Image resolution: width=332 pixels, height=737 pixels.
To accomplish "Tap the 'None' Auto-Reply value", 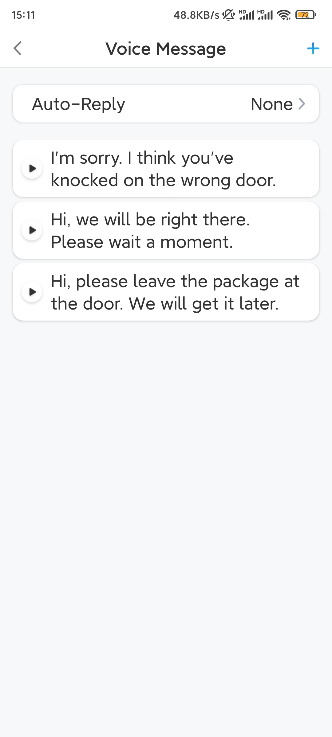I will tap(272, 104).
